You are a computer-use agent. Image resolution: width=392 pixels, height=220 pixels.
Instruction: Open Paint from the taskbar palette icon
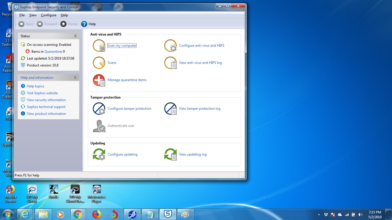point(185,214)
